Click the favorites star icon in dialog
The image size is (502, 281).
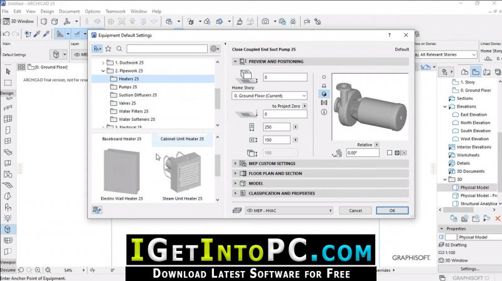108,49
